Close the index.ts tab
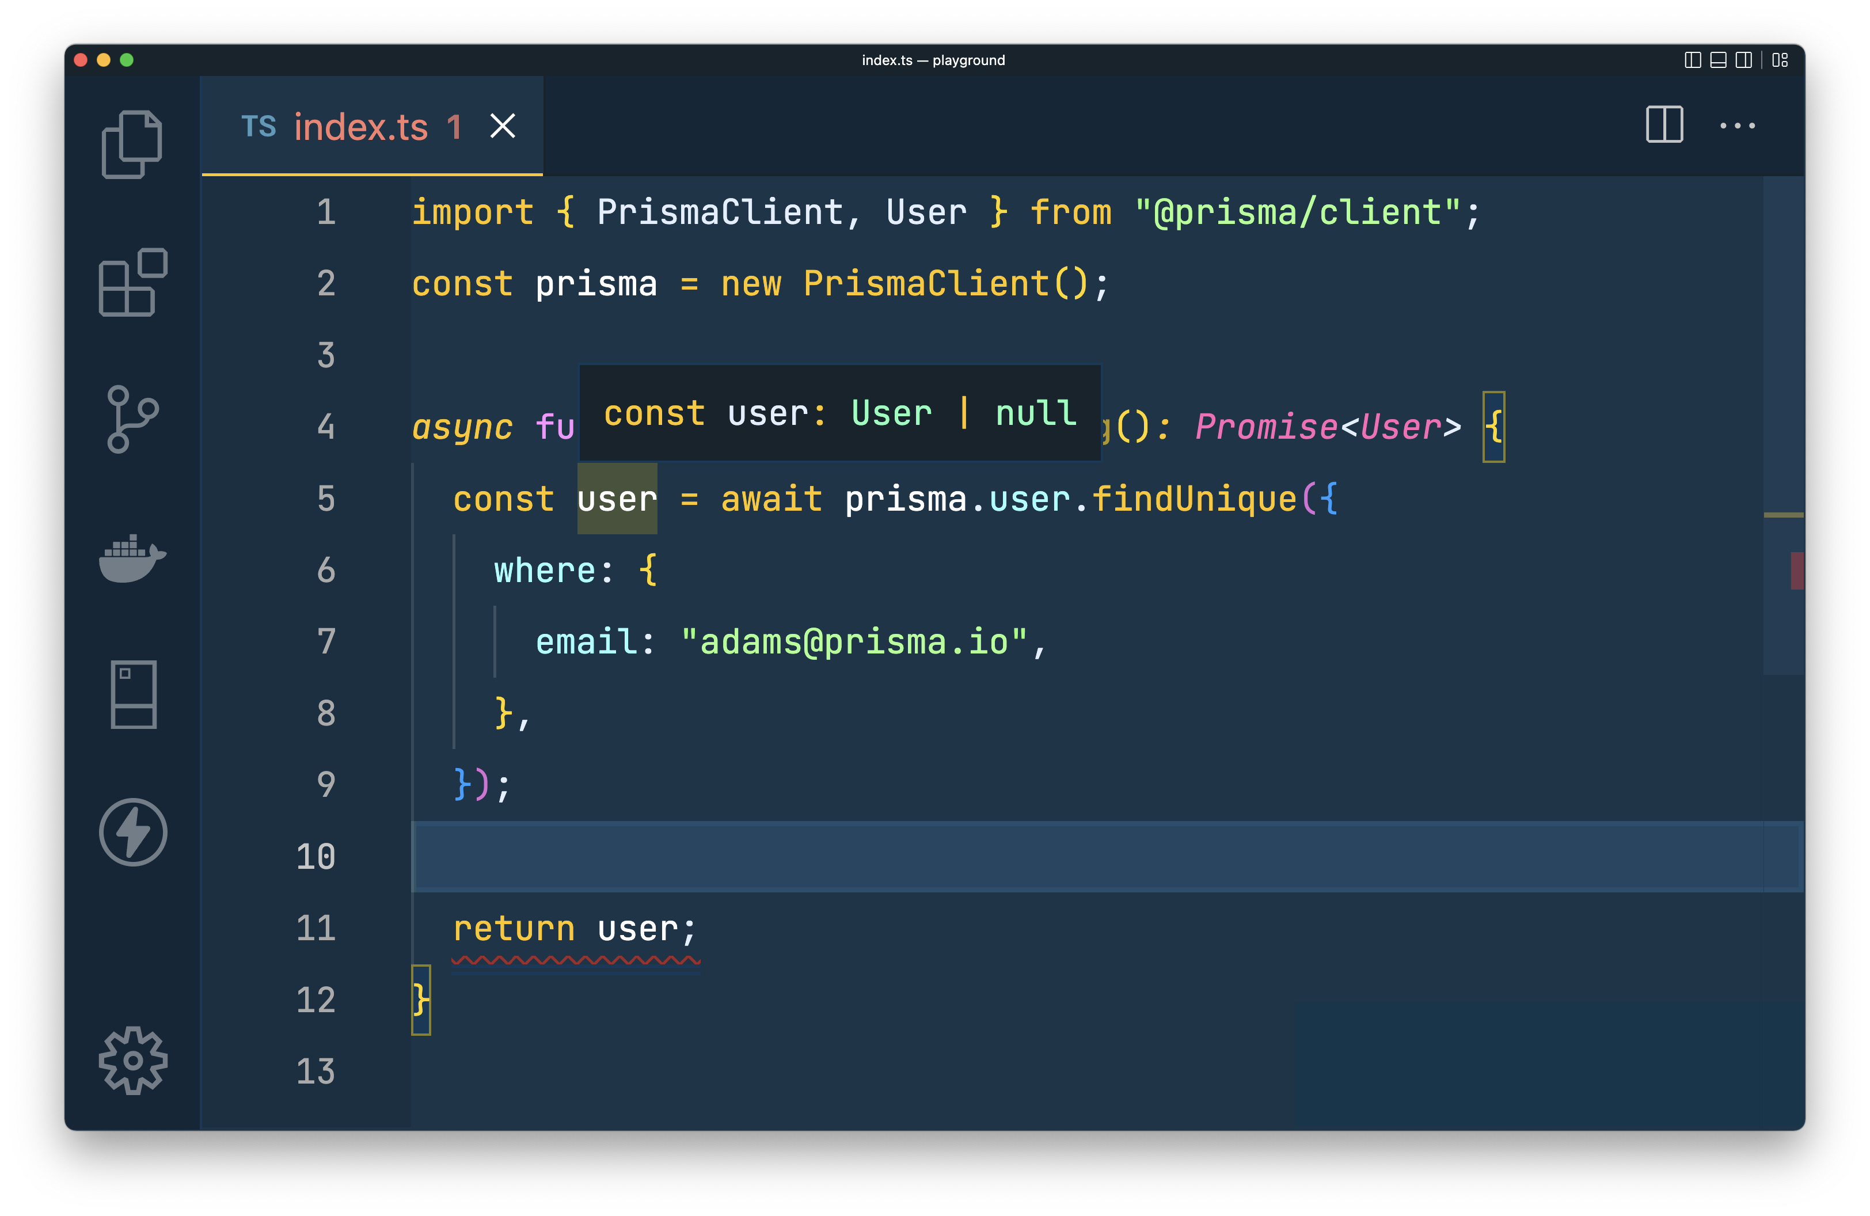The width and height of the screenshot is (1870, 1216). (503, 126)
